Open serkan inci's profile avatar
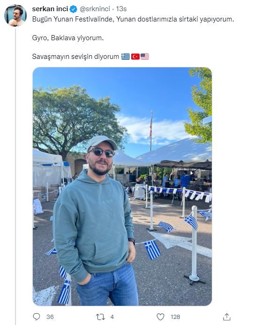The width and height of the screenshot is (261, 325). click(x=15, y=15)
